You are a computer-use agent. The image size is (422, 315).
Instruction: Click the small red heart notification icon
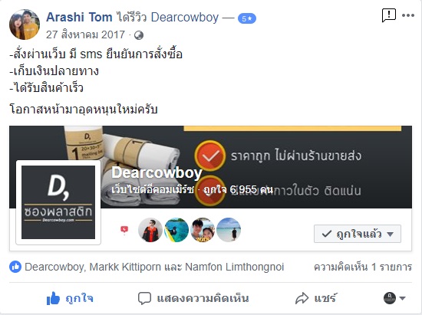(x=124, y=229)
